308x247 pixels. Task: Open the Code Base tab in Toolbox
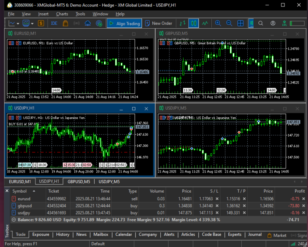point(212,235)
